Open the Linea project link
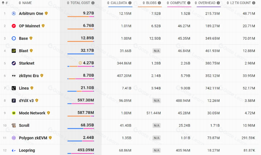The width and height of the screenshot is (261, 155). (x=24, y=88)
